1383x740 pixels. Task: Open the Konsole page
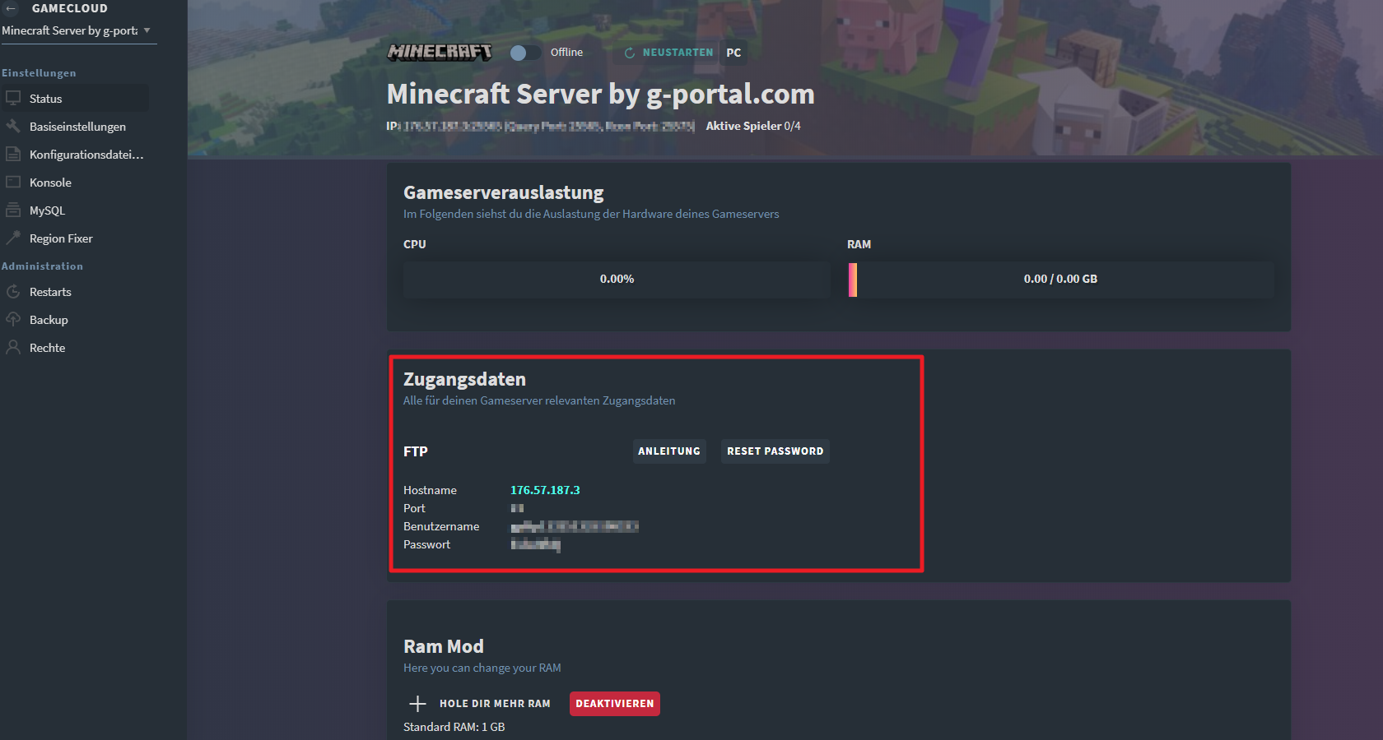click(50, 183)
